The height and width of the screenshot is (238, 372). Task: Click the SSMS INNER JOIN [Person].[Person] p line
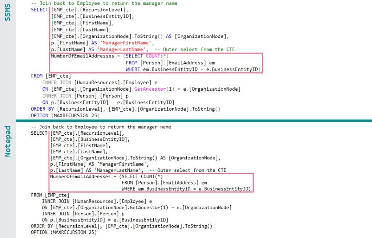pos(85,96)
